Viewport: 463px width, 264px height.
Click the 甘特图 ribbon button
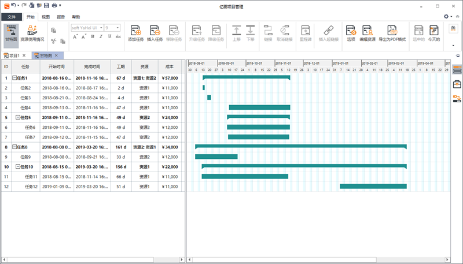tap(11, 36)
